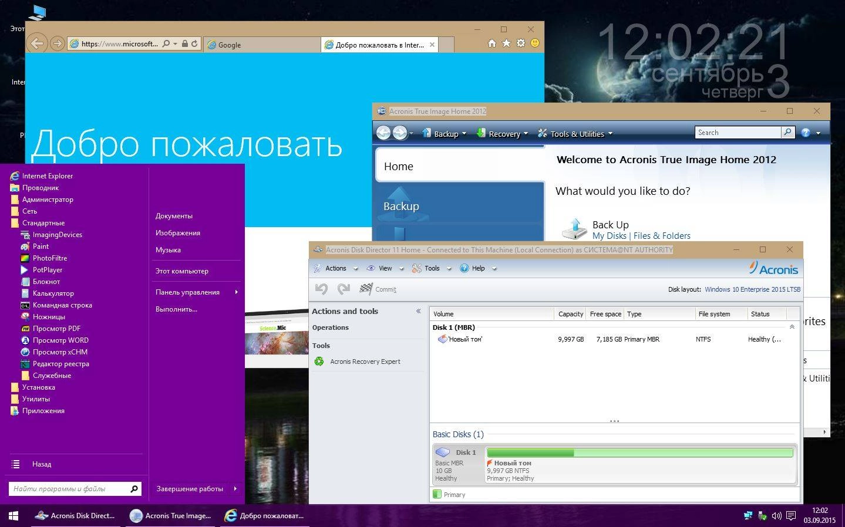Screen dimensions: 845x527
Task: Open Tools & Utilities menu
Action: tap(575, 134)
